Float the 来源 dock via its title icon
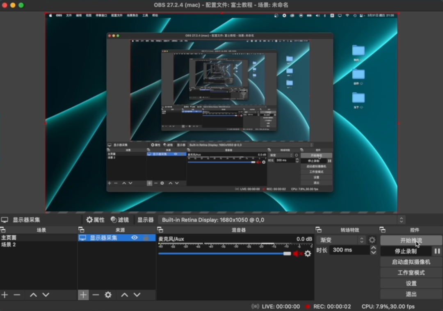Image resolution: width=443 pixels, height=311 pixels. coord(81,230)
